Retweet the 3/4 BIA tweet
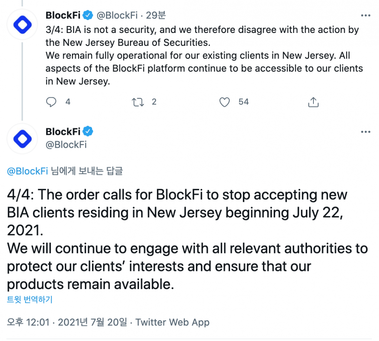Viewport: 379px width, 341px height. pyautogui.click(x=138, y=102)
